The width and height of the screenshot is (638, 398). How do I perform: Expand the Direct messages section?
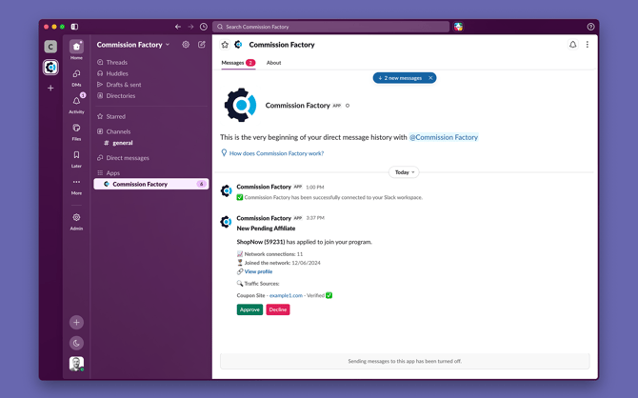(128, 158)
